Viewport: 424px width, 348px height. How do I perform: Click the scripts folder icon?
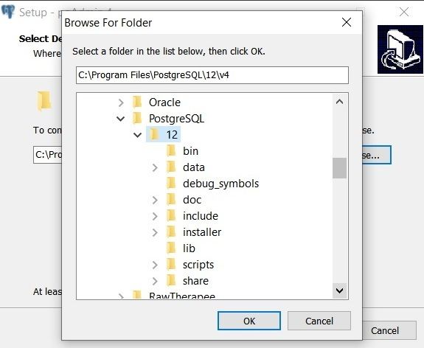pos(171,265)
